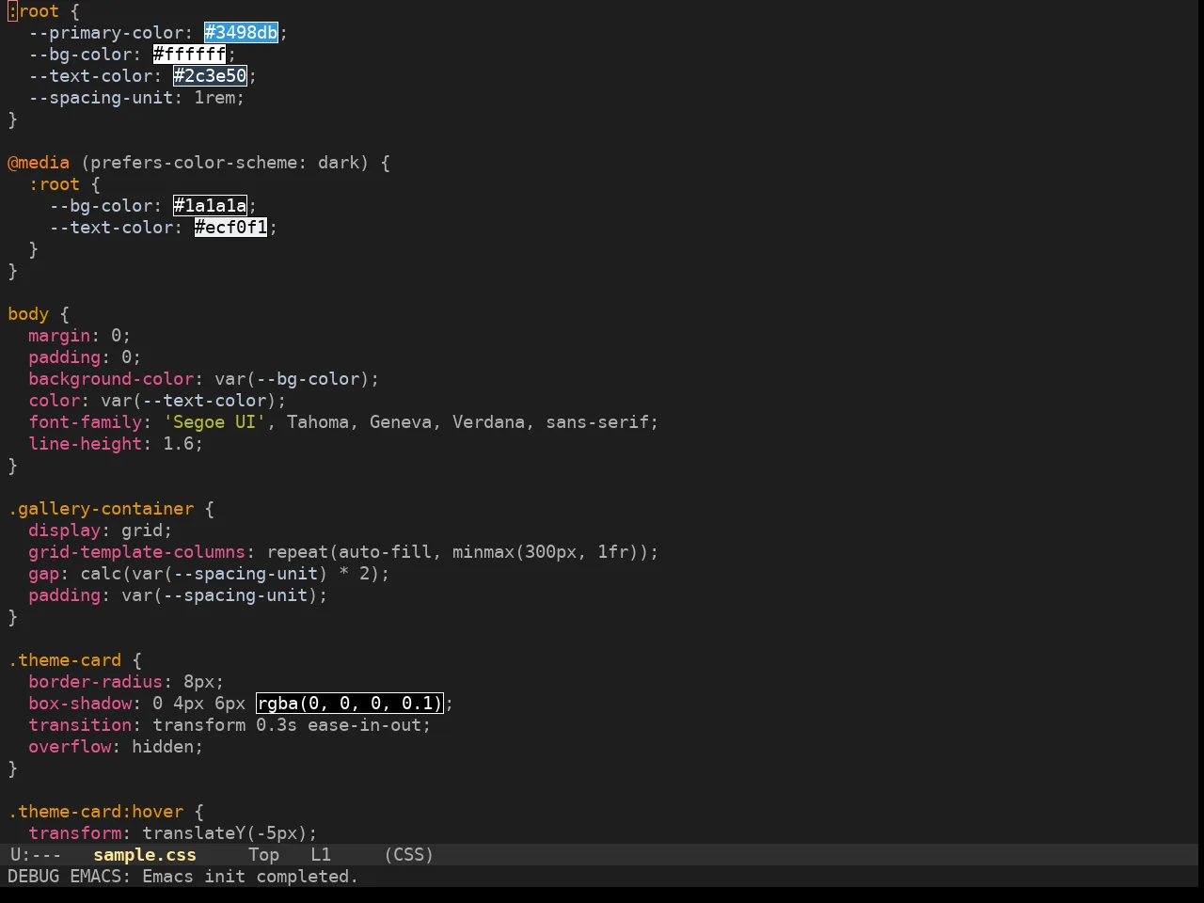The height and width of the screenshot is (903, 1204).
Task: Place cursor on :root selector on first line
Action: coord(33,11)
